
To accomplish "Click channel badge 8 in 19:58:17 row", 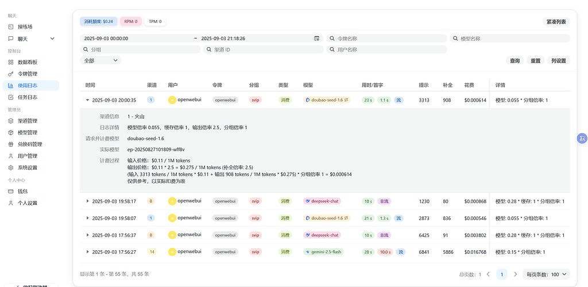I will 151,201.
